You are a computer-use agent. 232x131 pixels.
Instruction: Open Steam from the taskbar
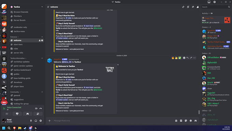click(x=25, y=128)
